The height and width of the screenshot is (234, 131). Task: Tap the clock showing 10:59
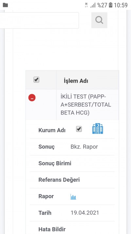(x=121, y=5)
